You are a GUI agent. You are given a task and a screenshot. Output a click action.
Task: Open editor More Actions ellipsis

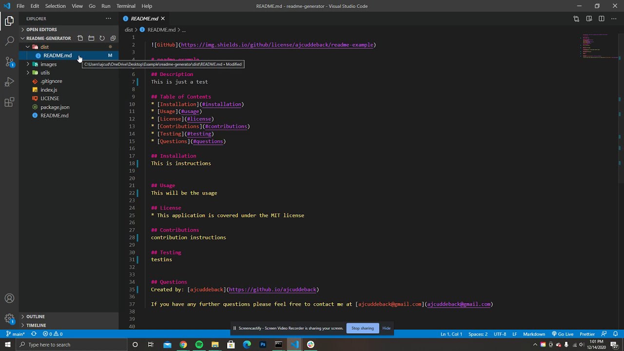pyautogui.click(x=614, y=19)
